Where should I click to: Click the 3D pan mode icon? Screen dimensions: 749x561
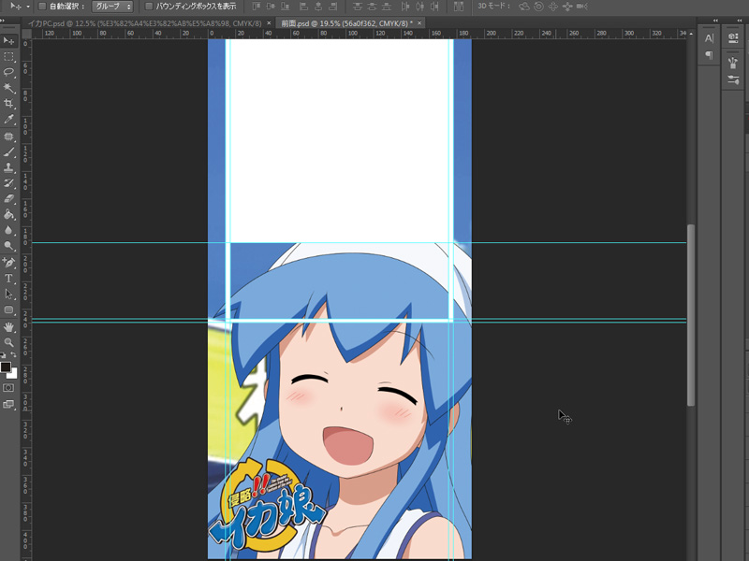coord(552,7)
